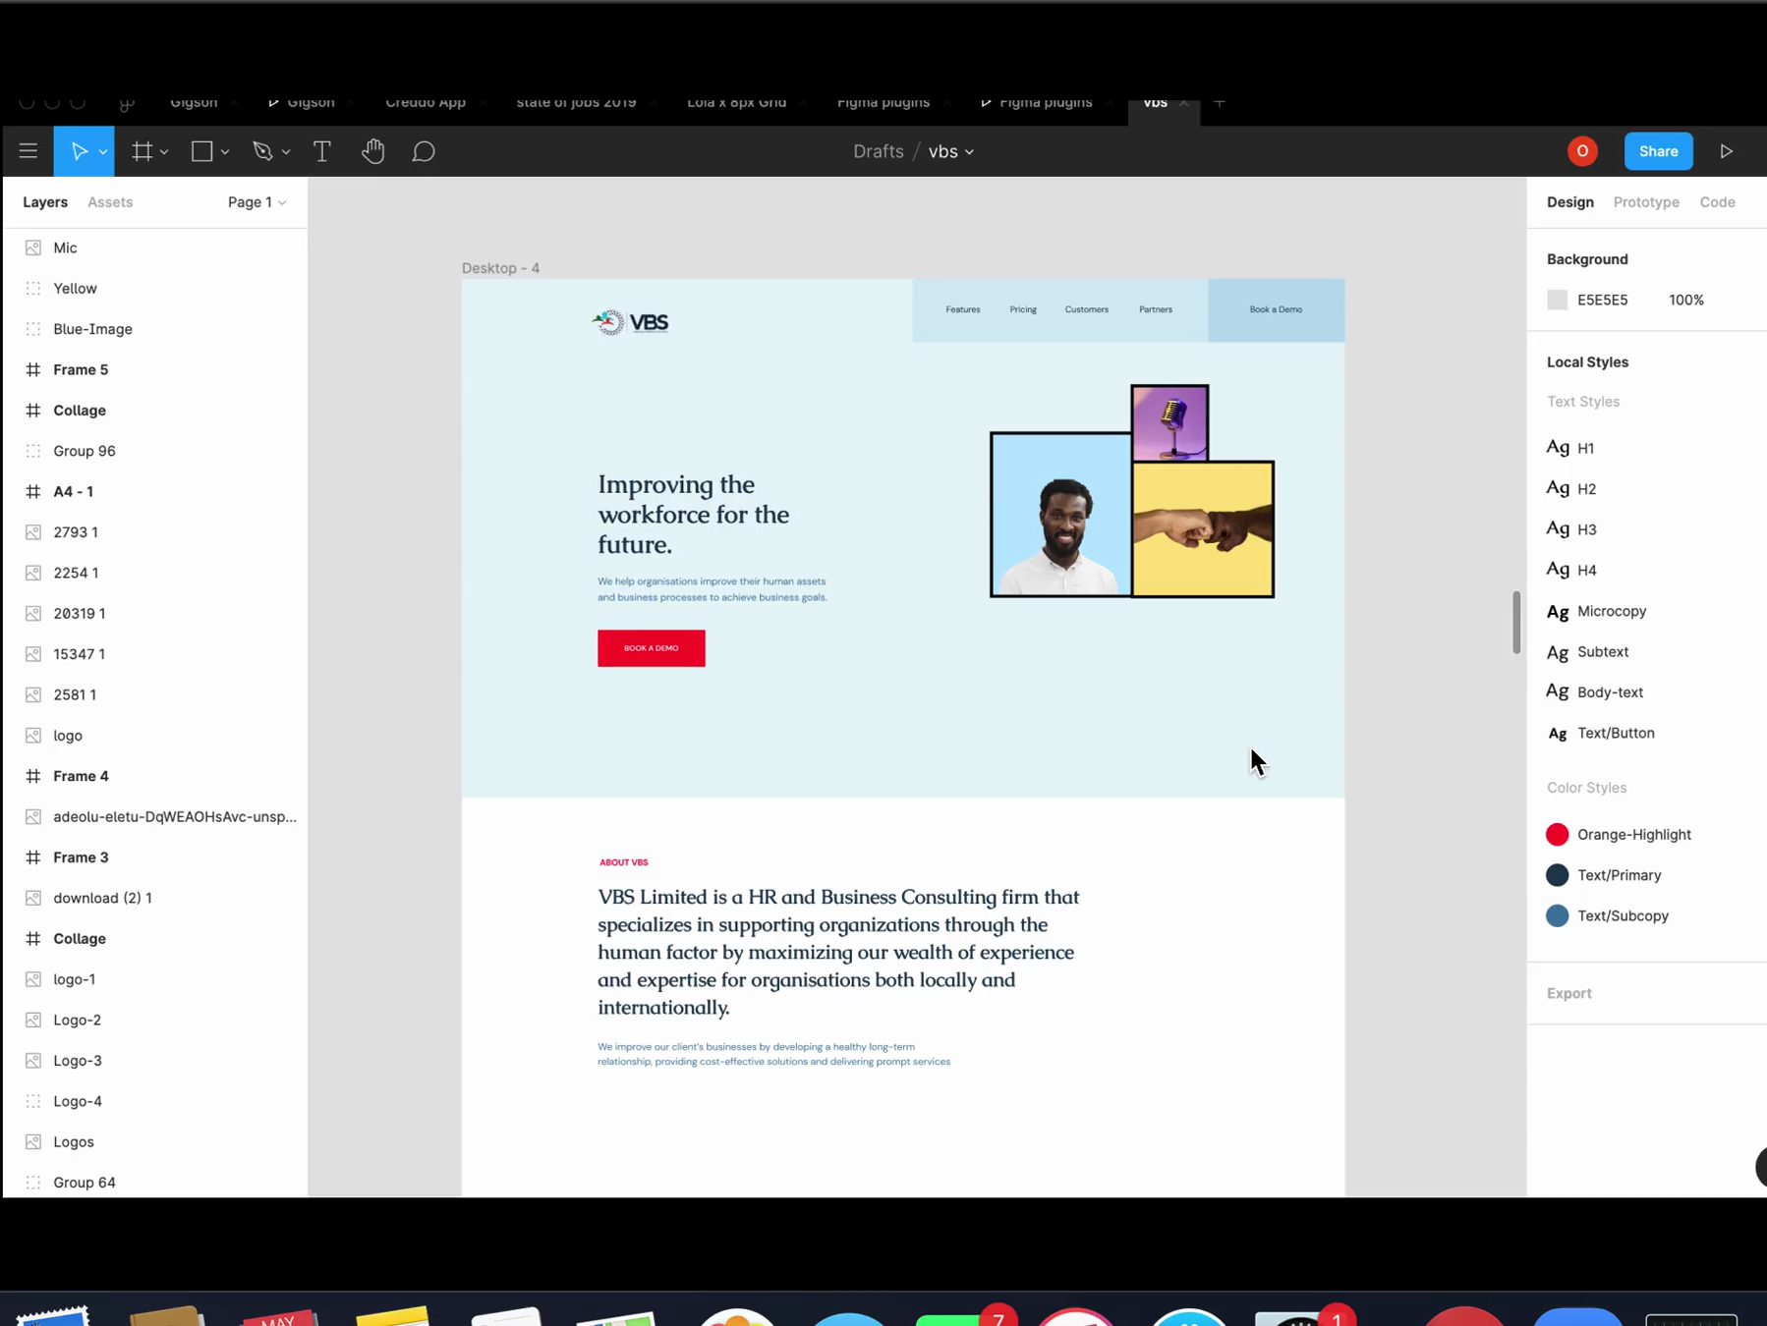Expand the Move tool options chevron
The height and width of the screenshot is (1326, 1767).
(101, 150)
